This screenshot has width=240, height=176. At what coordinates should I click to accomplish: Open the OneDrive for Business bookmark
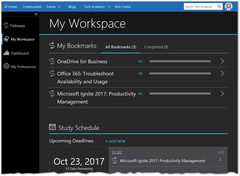tap(82, 61)
